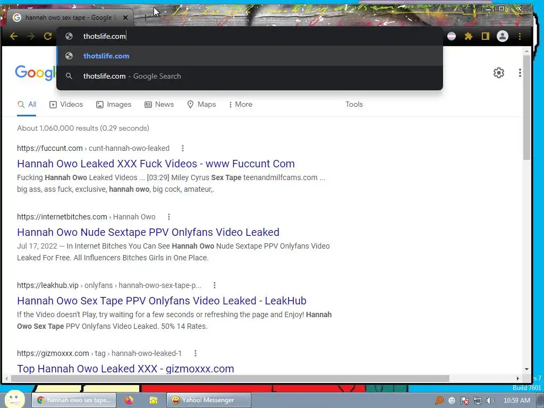
Task: Click the vertical scrollbar up arrow
Action: tap(526, 51)
